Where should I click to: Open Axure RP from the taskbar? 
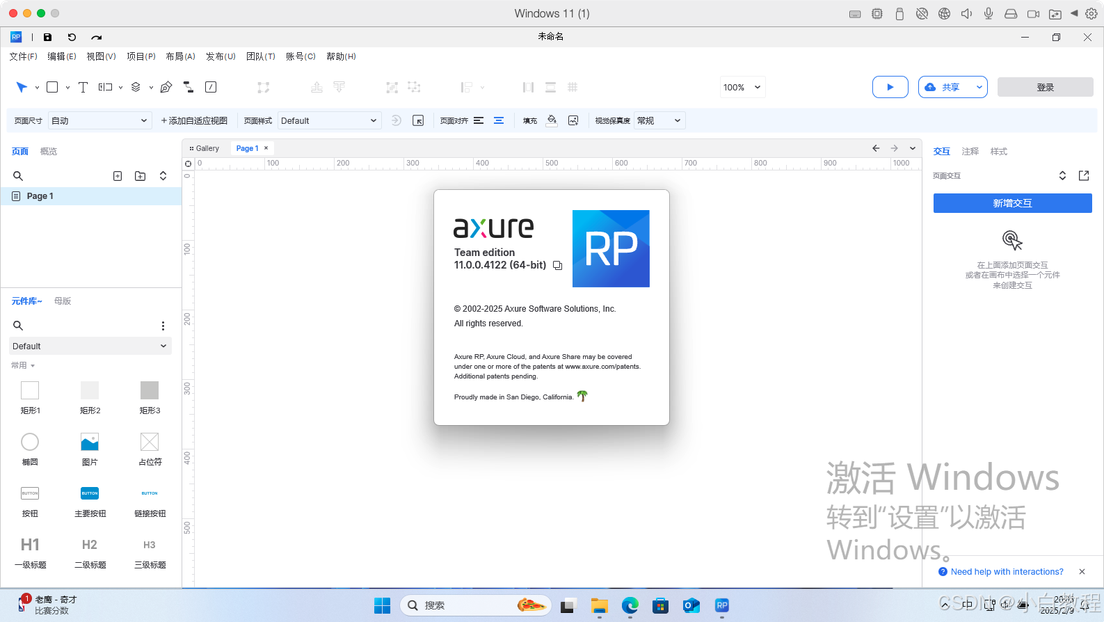(x=722, y=605)
